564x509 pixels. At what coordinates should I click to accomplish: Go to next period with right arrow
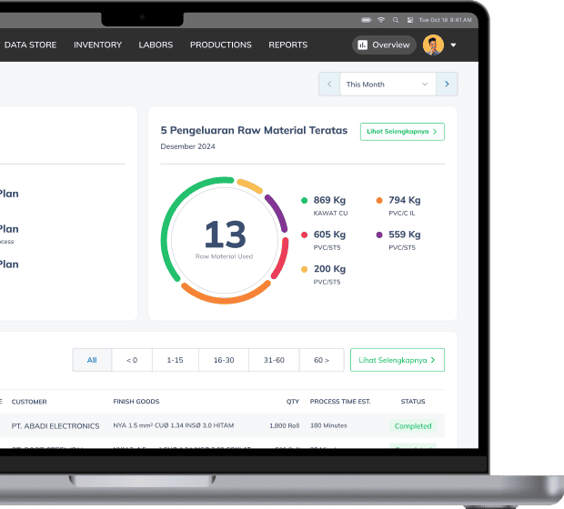pyautogui.click(x=447, y=85)
